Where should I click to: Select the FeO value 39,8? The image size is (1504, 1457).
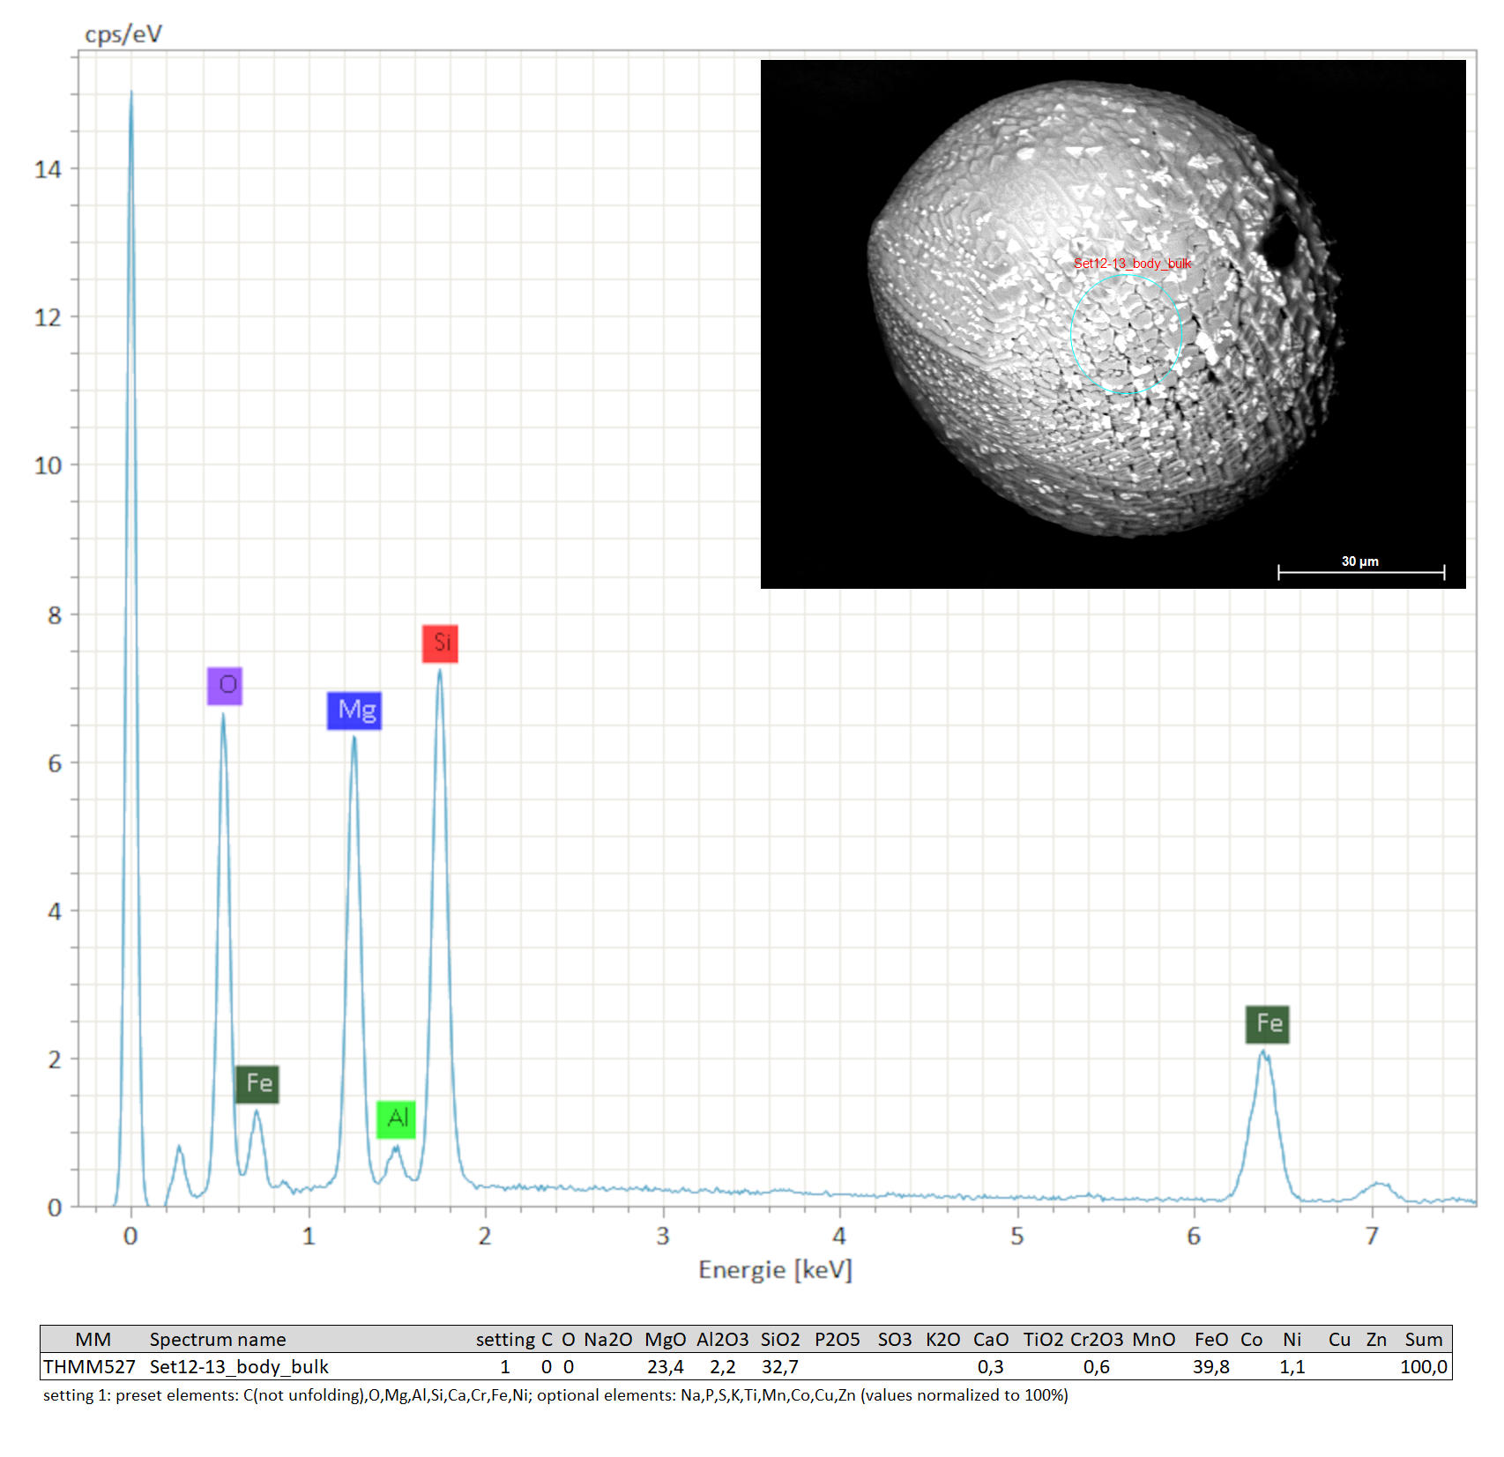(x=1210, y=1366)
